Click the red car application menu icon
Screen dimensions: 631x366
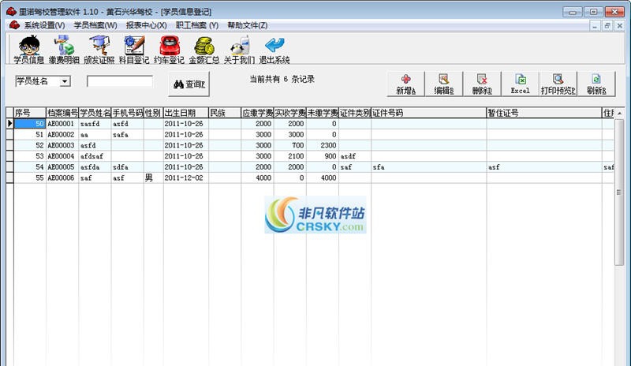pos(14,25)
